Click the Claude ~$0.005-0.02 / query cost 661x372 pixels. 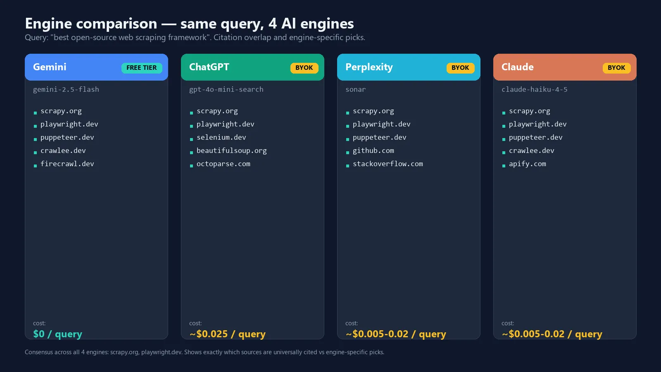pyautogui.click(x=552, y=334)
